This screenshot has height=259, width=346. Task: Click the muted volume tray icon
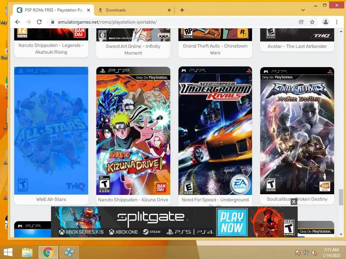314,252
